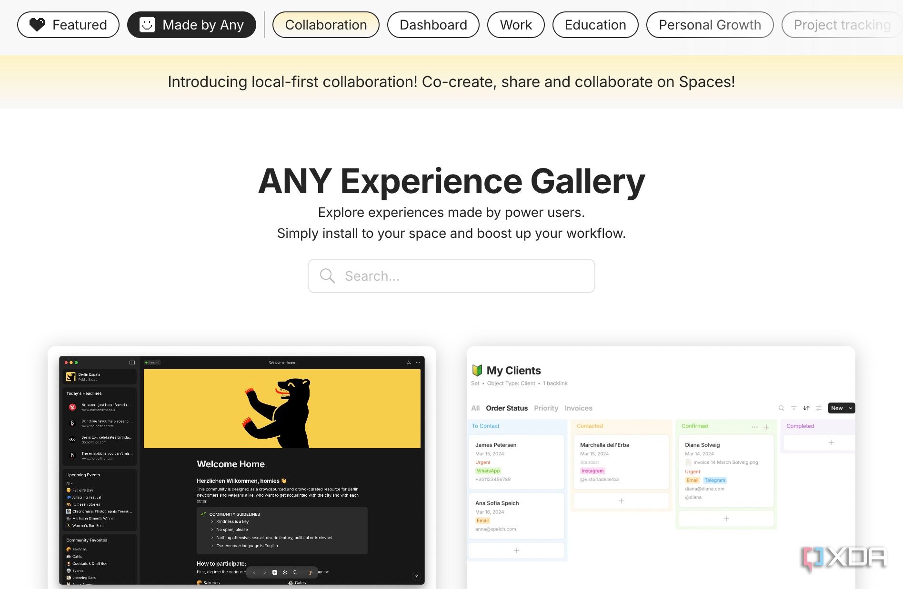This screenshot has width=903, height=589.
Task: Select the Order Status view tab
Action: [507, 408]
